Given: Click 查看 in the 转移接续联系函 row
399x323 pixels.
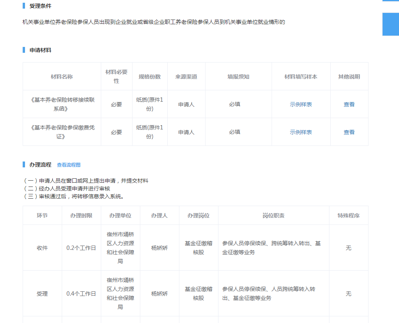Looking at the screenshot, I should pyautogui.click(x=349, y=104).
